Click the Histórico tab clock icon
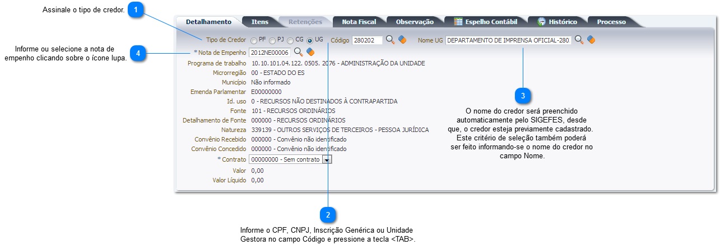720x245 pixels. point(542,22)
